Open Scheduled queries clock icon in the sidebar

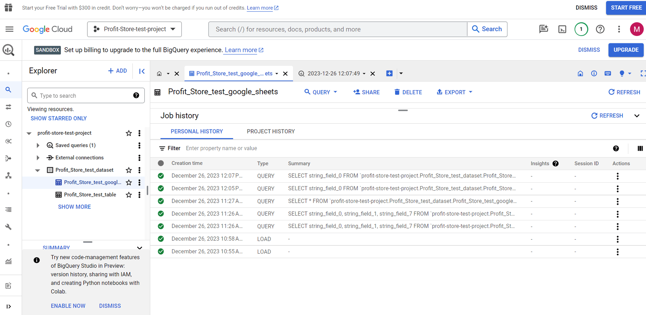tap(8, 124)
